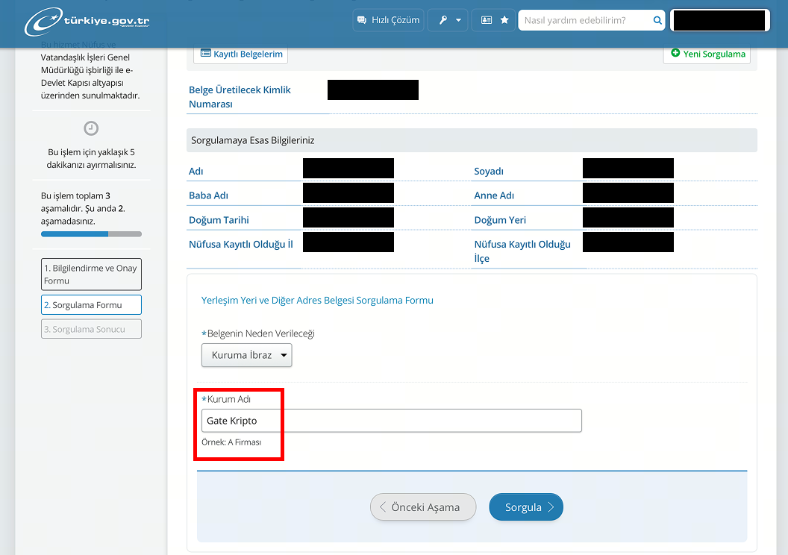Click the Anne Adı label
This screenshot has height=555, width=788.
494,195
